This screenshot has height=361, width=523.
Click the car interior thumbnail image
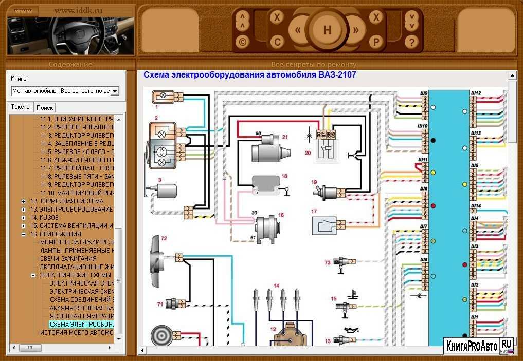(70, 36)
